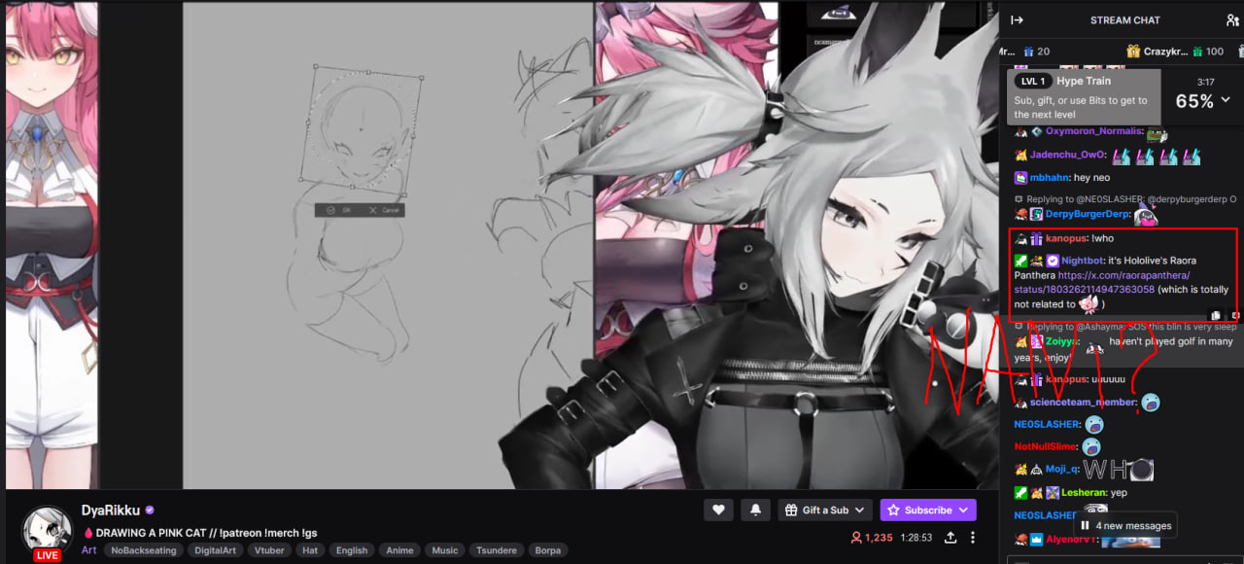
Task: Select the Hat tag
Action: [310, 550]
